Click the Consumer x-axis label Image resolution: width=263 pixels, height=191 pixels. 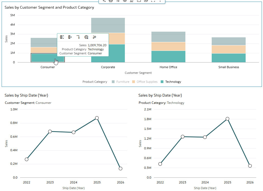pyautogui.click(x=48, y=67)
